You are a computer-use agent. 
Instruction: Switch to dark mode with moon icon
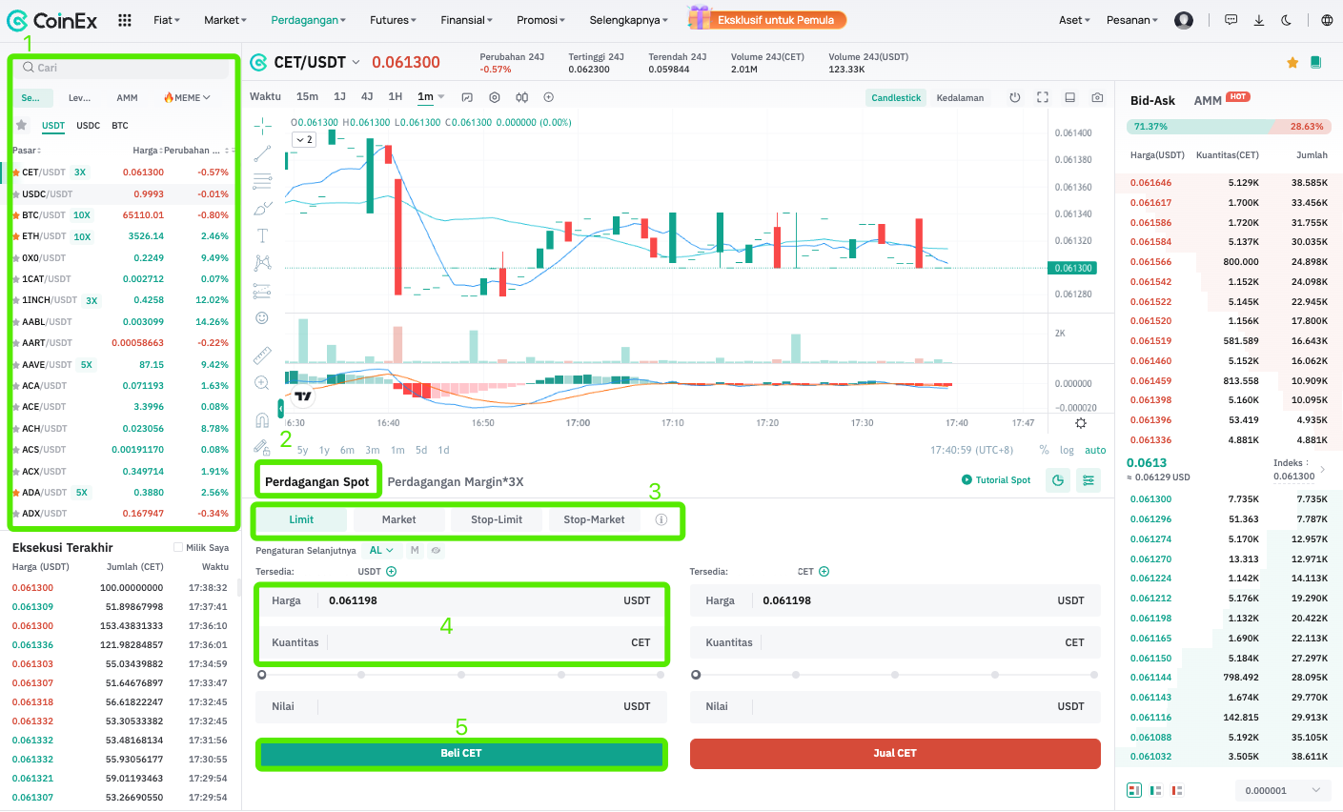pos(1287,20)
